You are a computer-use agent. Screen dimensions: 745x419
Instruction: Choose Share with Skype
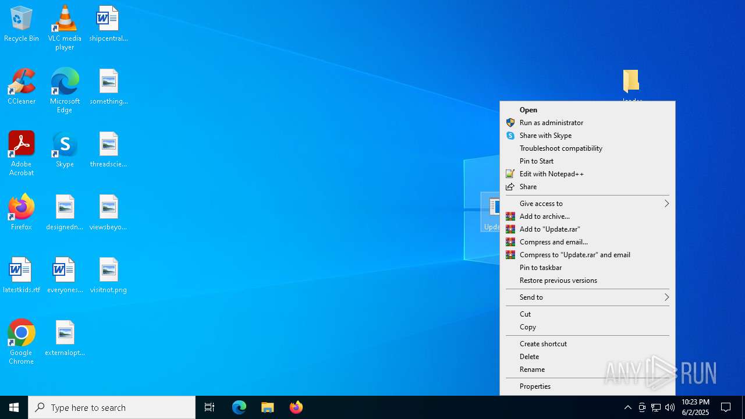click(587, 136)
